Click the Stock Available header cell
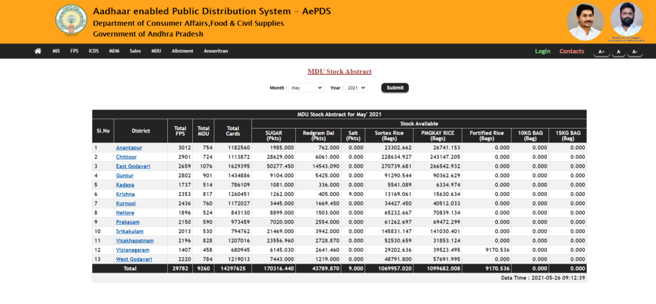 419,124
